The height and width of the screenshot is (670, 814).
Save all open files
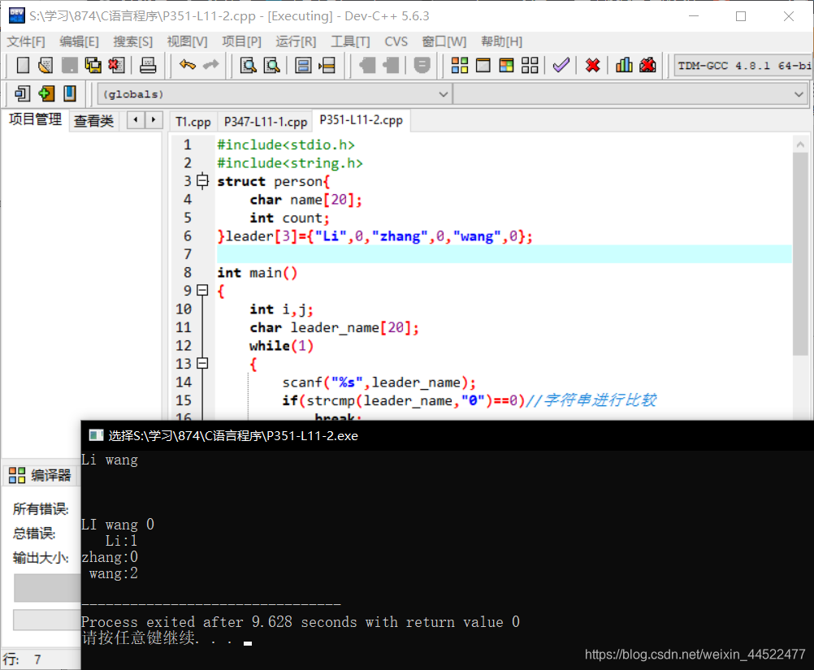[x=93, y=66]
